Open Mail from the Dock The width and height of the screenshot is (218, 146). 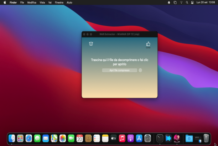click(46, 139)
